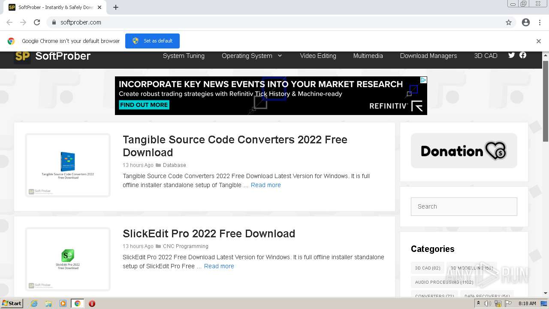Open the Opera icon in the taskbar
This screenshot has width=549, height=309.
pos(92,303)
